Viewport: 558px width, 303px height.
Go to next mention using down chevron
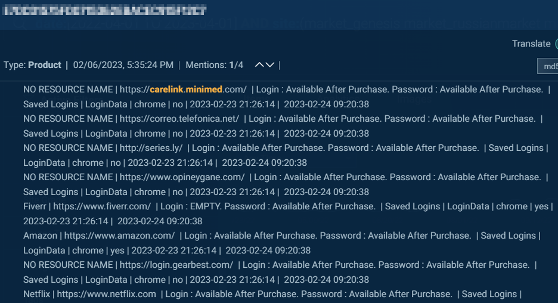click(269, 65)
